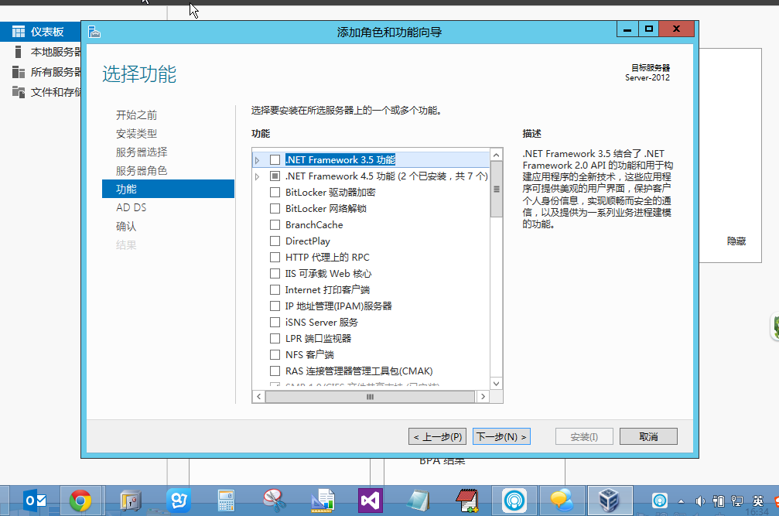Open Google Chrome from the taskbar
The width and height of the screenshot is (779, 516).
click(x=80, y=501)
